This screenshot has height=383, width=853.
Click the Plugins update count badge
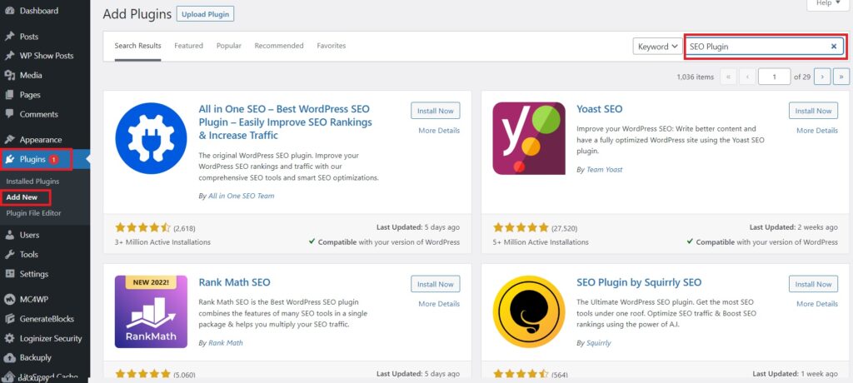(x=54, y=159)
